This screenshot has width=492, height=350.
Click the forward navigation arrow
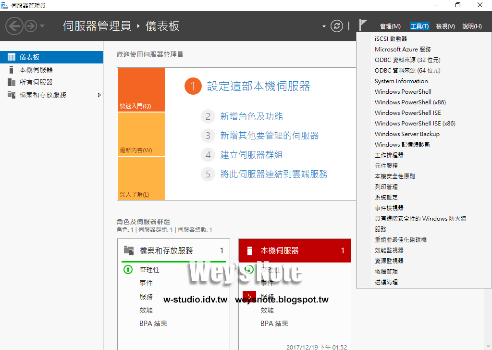(x=31, y=26)
